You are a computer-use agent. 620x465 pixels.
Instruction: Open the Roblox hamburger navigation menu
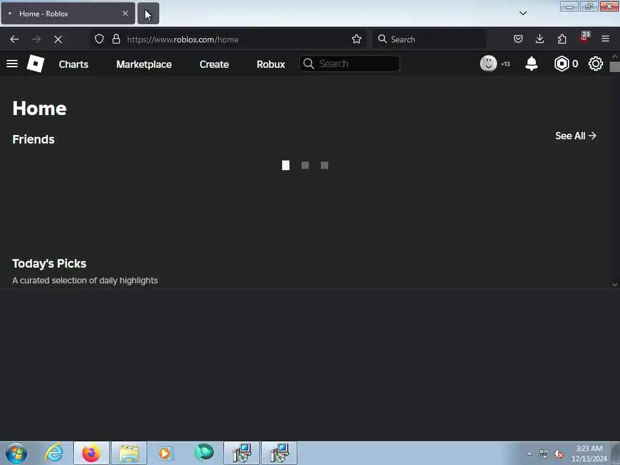click(x=12, y=64)
